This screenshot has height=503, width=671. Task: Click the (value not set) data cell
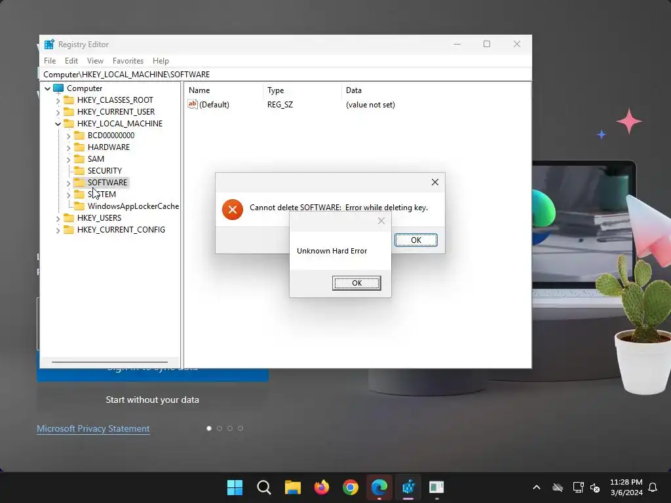pyautogui.click(x=370, y=105)
